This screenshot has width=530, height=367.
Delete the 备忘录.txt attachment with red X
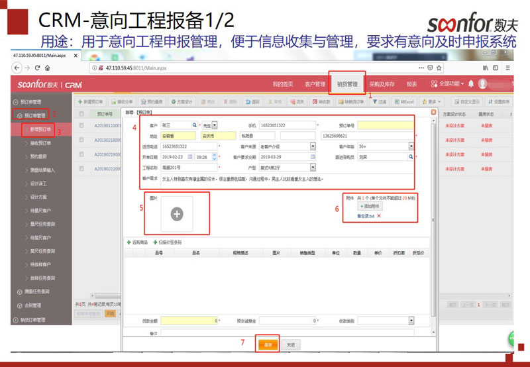pyautogui.click(x=378, y=217)
